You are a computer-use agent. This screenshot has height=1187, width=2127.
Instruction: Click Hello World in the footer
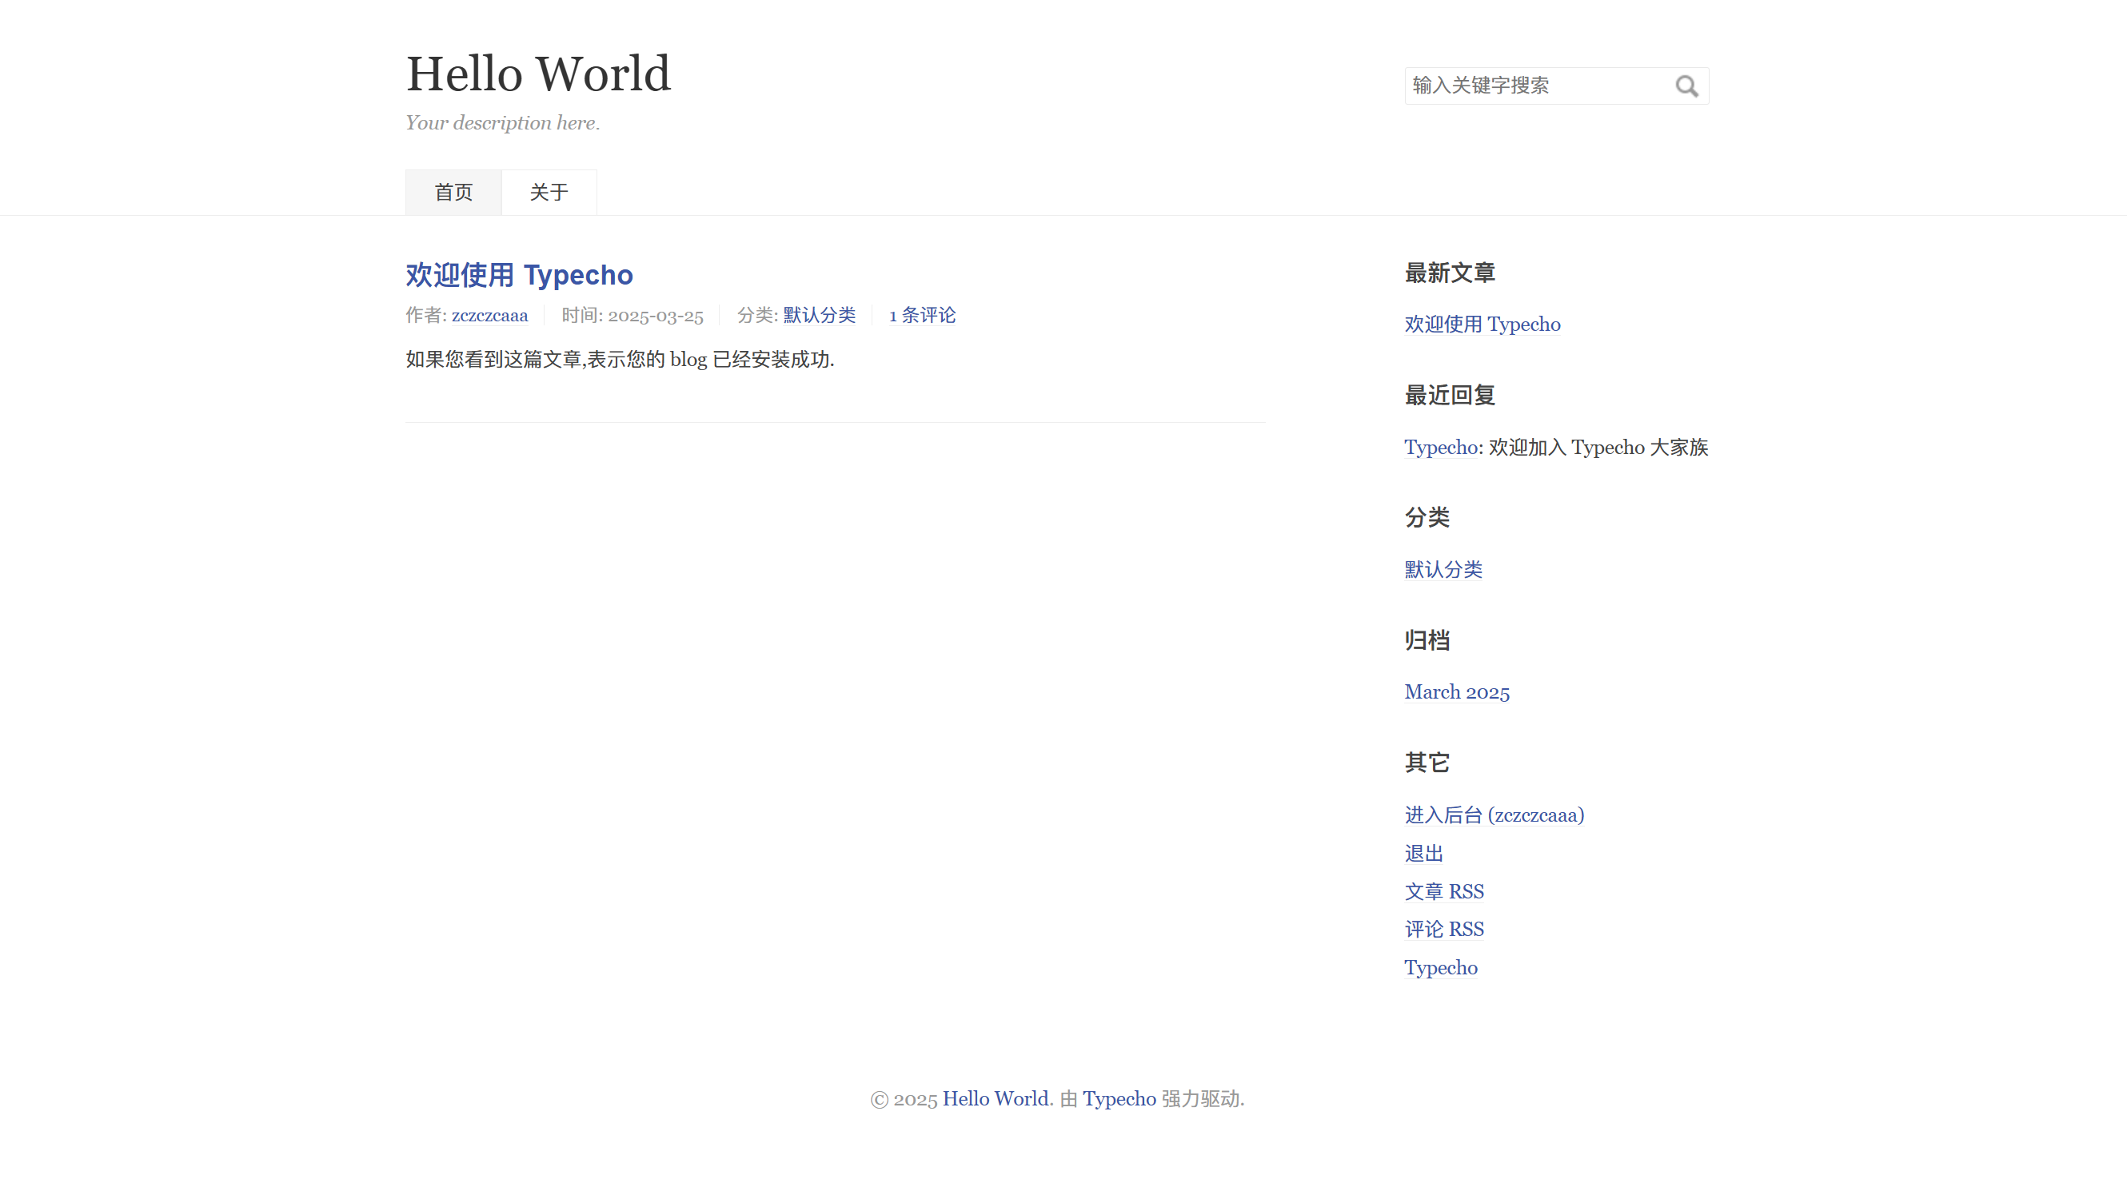click(x=996, y=1099)
